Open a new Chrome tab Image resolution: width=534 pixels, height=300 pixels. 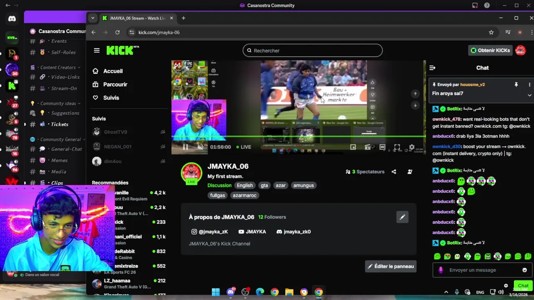pos(183,18)
